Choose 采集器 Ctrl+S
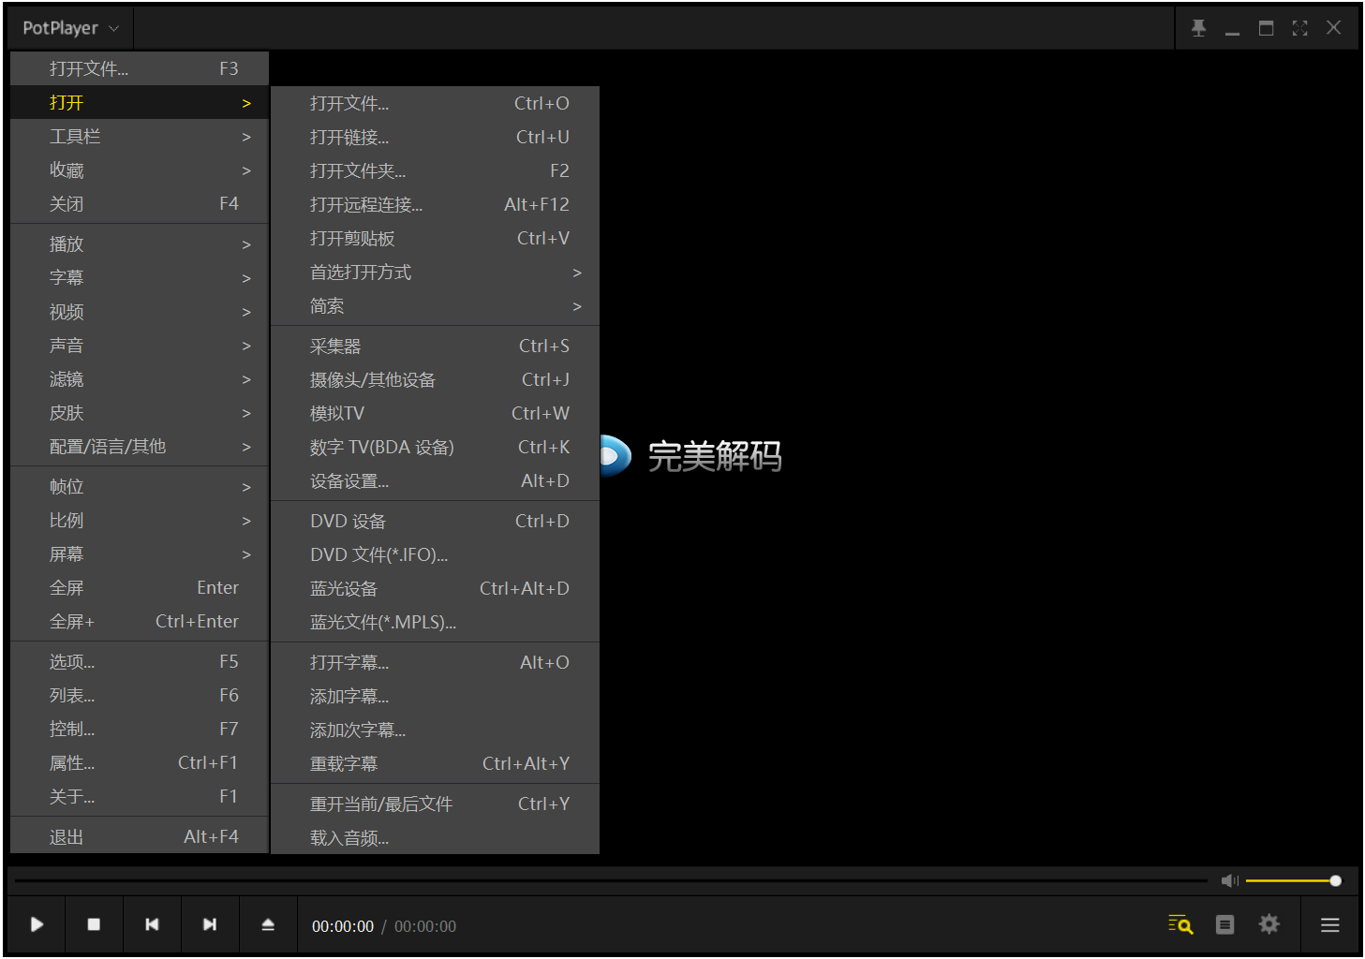1365x959 pixels. click(x=435, y=347)
